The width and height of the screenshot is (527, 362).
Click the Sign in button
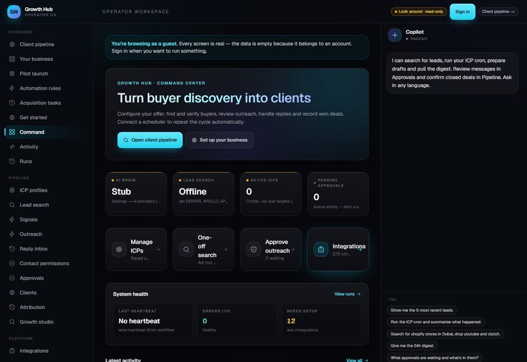462,11
